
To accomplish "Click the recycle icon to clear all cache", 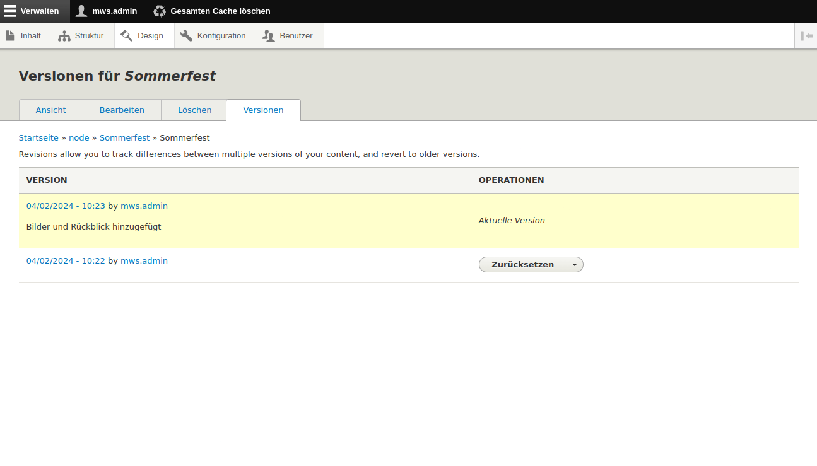I will click(160, 11).
